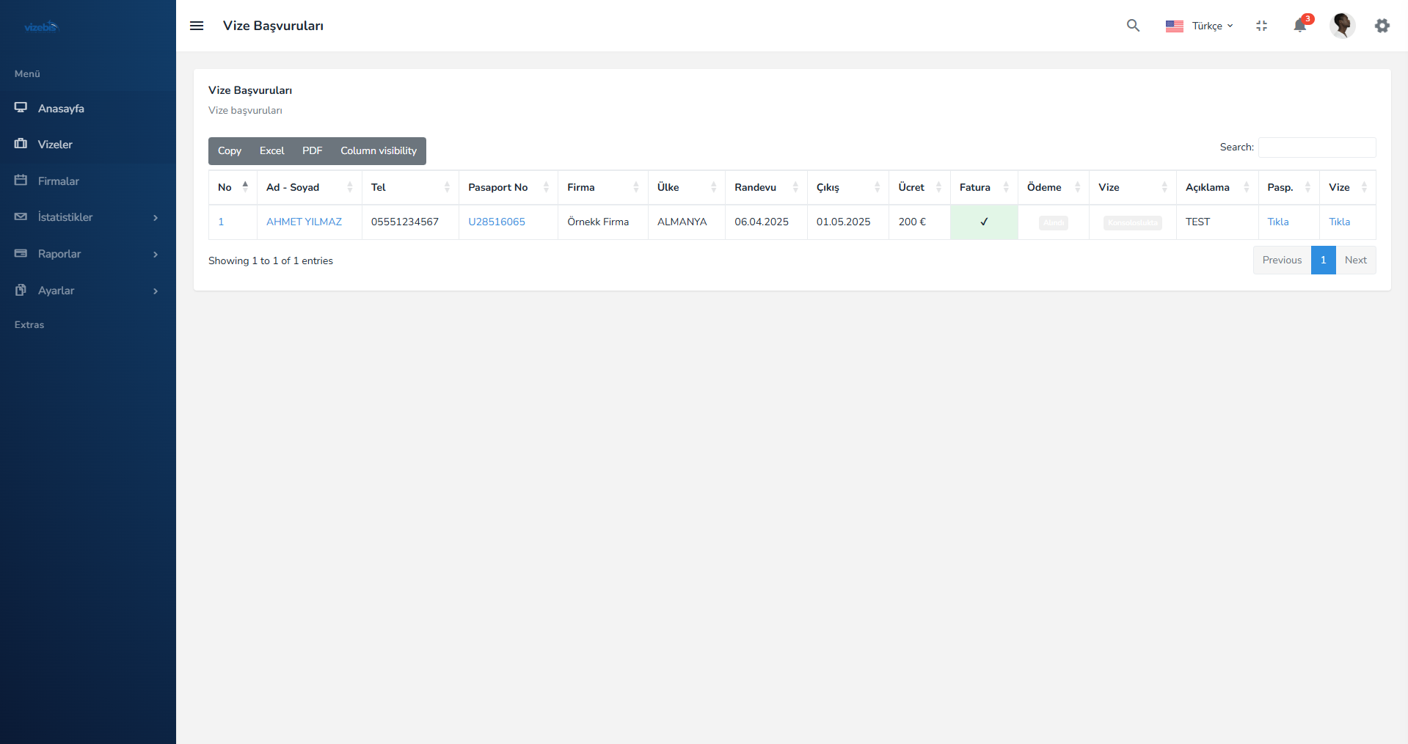
Task: Sort by Tel column
Action: point(410,187)
